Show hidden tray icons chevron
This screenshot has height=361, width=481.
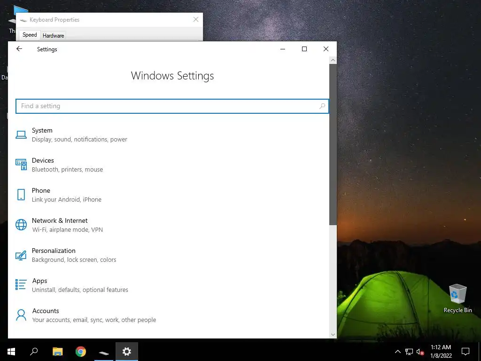click(x=397, y=352)
